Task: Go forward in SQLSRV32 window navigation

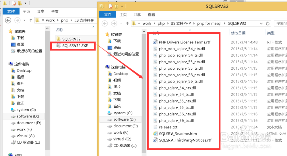Action: pyautogui.click(x=114, y=24)
